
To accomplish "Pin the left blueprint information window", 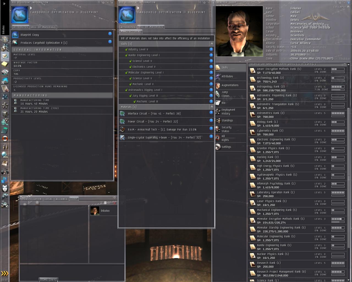I will pyautogui.click(x=103, y=2).
